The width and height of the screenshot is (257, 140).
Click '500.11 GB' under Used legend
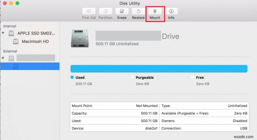pyautogui.click(x=84, y=84)
